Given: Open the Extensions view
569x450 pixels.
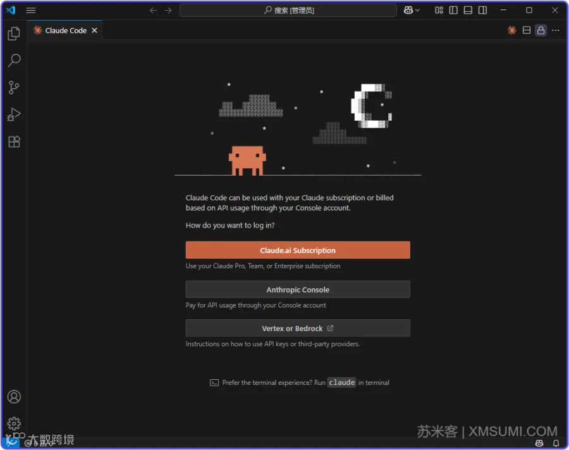Looking at the screenshot, I should (14, 142).
